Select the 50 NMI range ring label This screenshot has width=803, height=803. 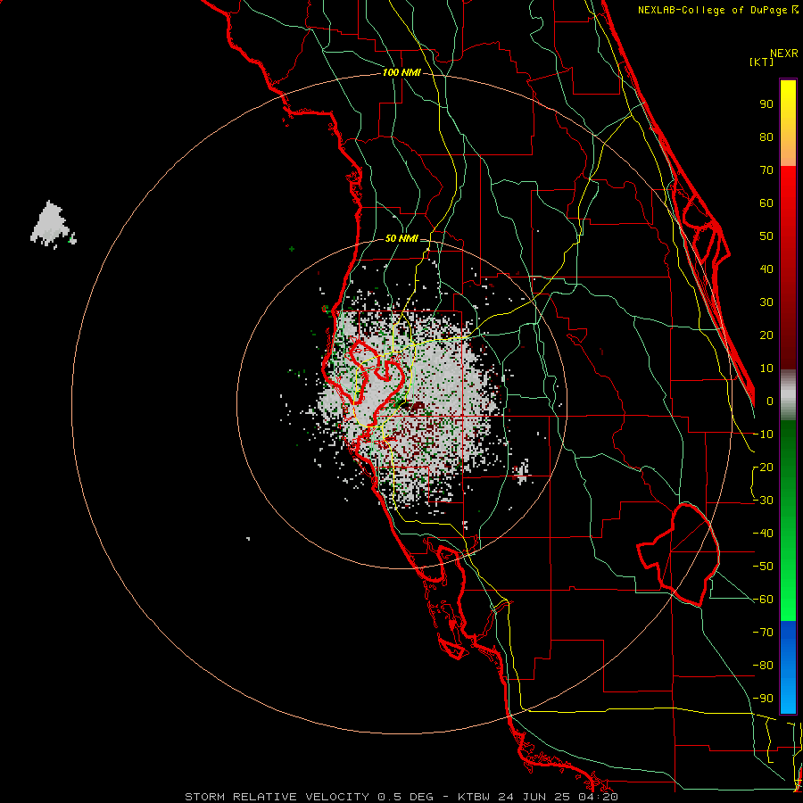pyautogui.click(x=401, y=238)
